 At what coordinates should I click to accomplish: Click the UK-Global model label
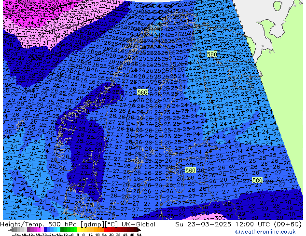139,224
